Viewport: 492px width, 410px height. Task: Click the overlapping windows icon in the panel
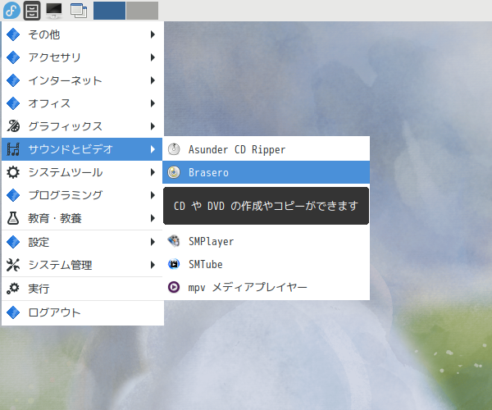point(79,11)
